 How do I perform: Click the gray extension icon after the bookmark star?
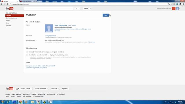174,4
